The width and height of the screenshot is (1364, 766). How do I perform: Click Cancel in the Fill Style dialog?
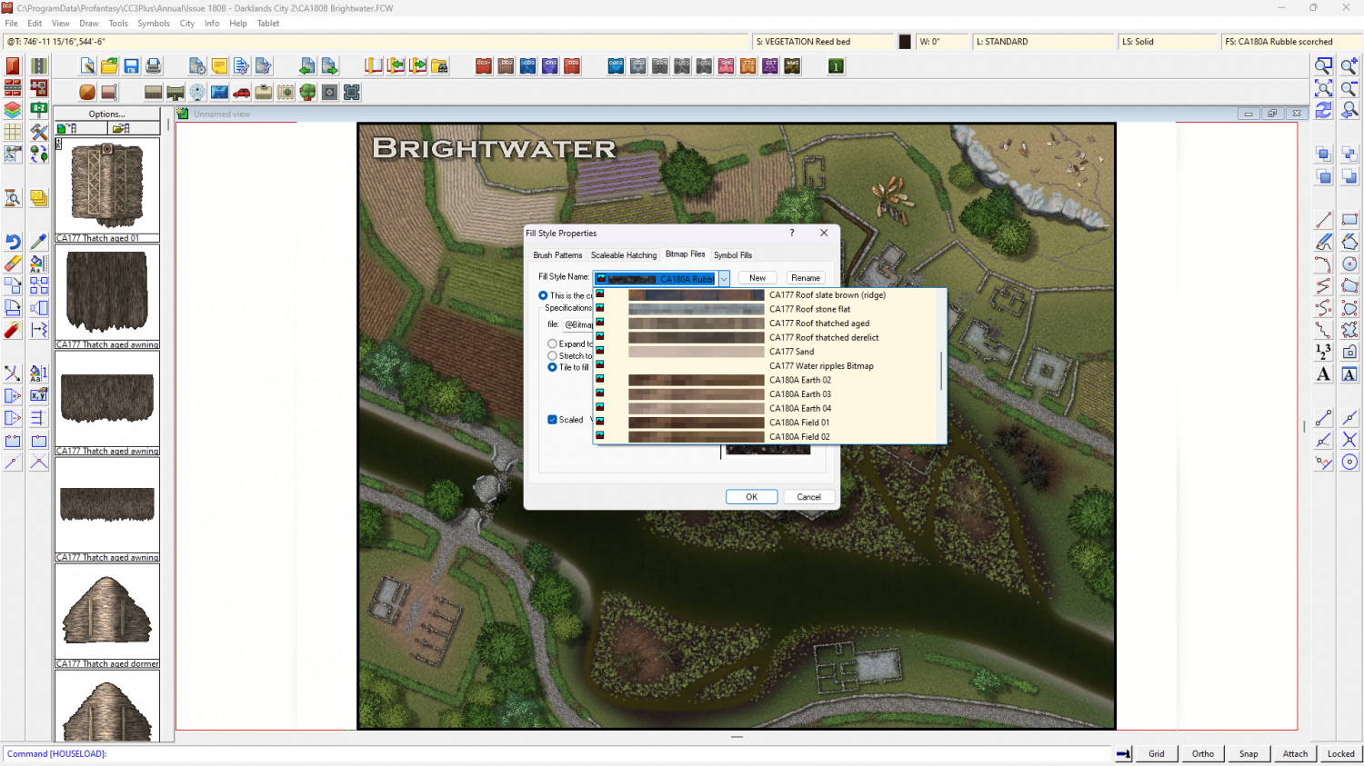click(808, 497)
